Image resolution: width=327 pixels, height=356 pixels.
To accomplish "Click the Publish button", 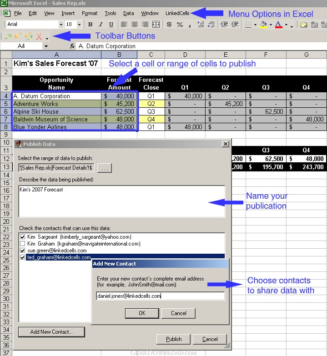I will [x=173, y=339].
